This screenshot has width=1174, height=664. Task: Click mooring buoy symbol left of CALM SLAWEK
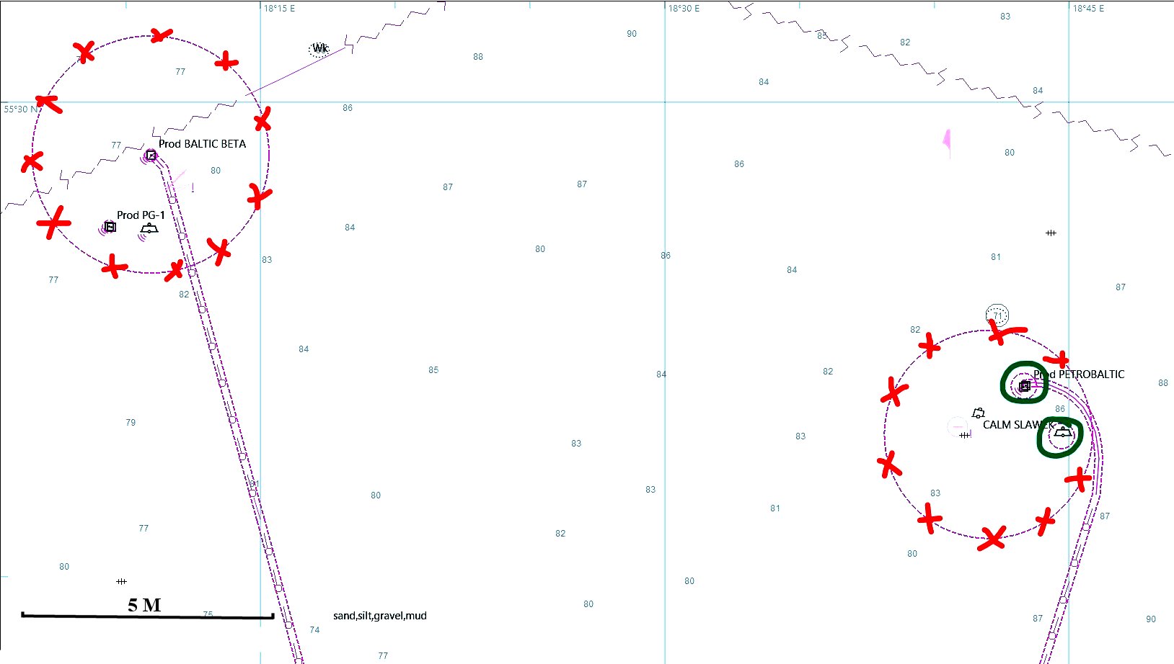(x=979, y=413)
